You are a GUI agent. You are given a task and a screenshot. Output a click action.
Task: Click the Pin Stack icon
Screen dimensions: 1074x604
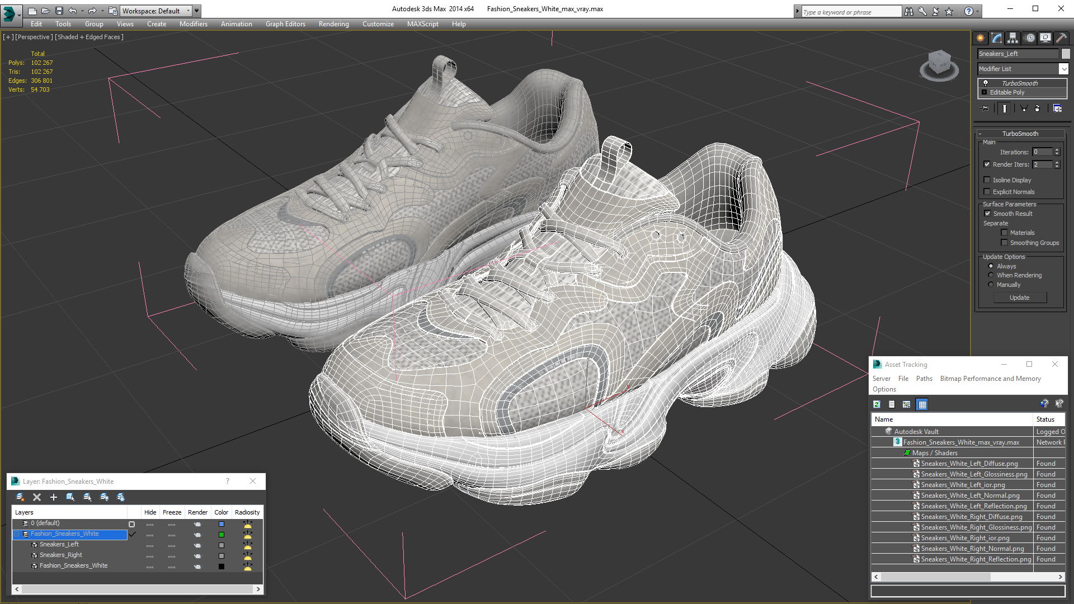[985, 108]
